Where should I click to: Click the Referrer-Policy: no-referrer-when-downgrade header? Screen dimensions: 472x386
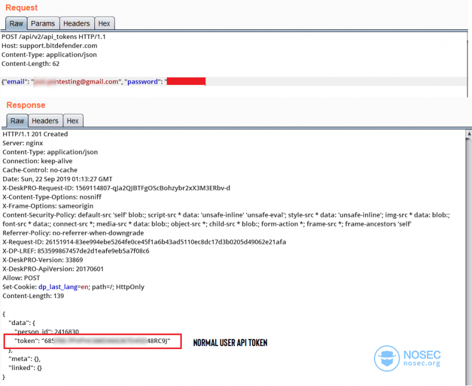click(73, 233)
